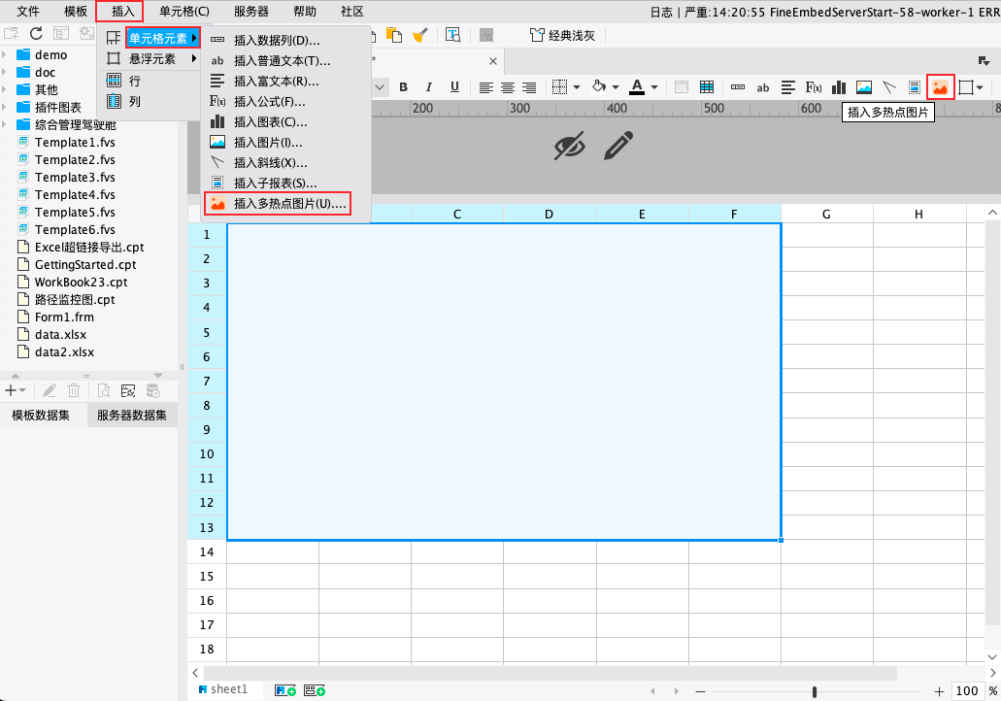1001x701 pixels.
Task: Click the merge cells grid icon
Action: pos(707,87)
